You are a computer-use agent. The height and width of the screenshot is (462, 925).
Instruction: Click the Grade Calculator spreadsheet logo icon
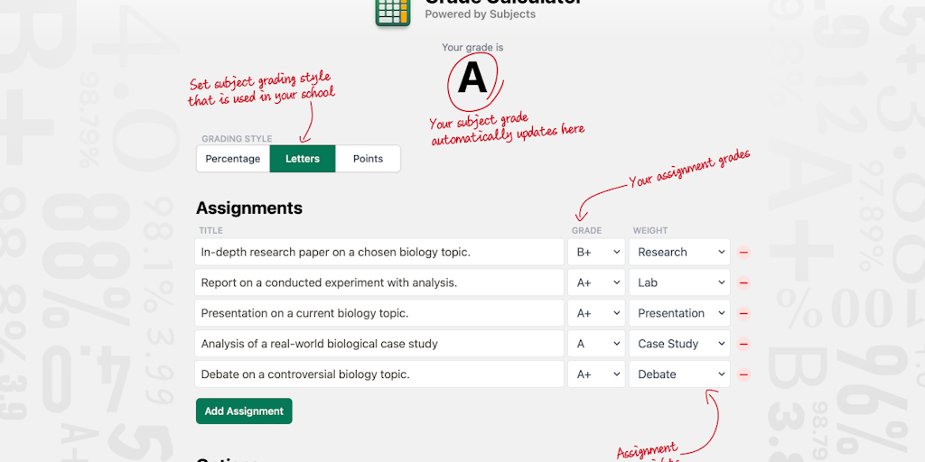[393, 11]
